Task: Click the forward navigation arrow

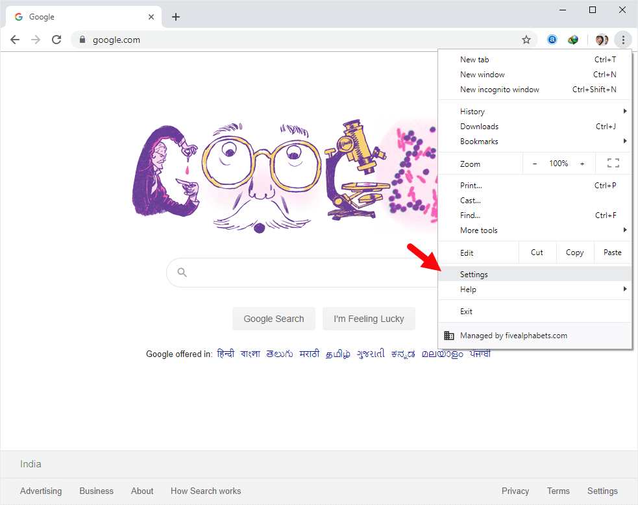Action: [x=36, y=40]
